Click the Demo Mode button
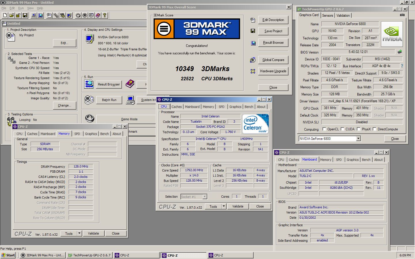The image size is (415, 259). point(129,119)
